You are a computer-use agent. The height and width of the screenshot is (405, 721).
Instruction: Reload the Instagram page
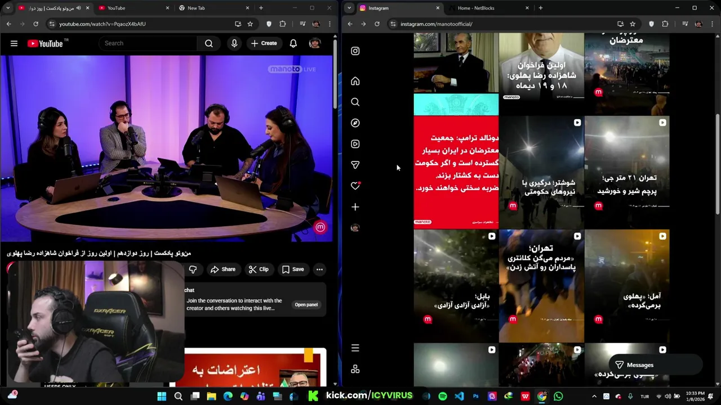(x=377, y=24)
